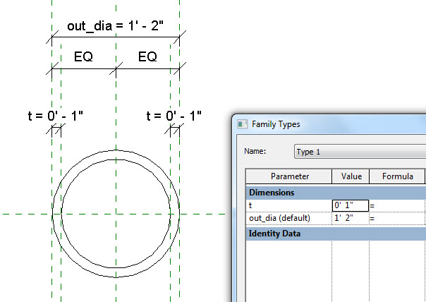Image resolution: width=426 pixels, height=302 pixels.
Task: Collapse the Dimensions group header
Action: [x=272, y=192]
